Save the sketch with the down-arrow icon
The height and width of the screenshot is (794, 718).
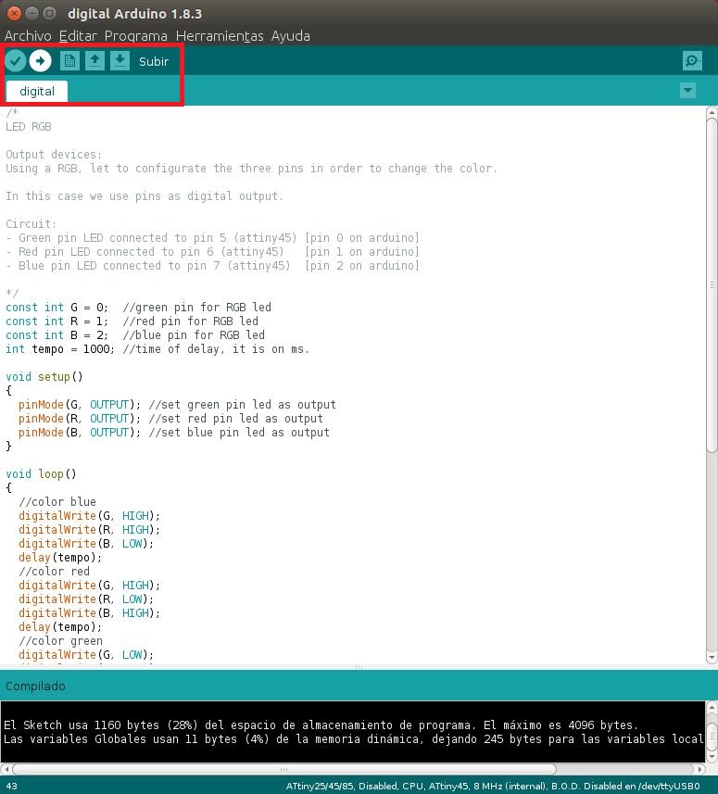(x=120, y=61)
